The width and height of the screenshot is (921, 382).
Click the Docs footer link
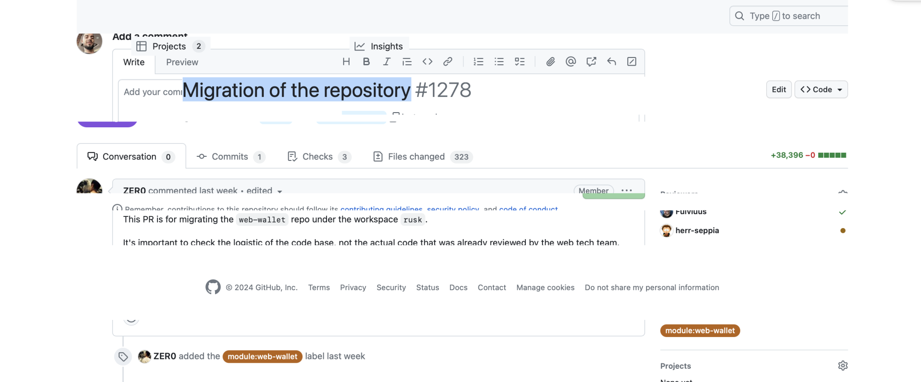[459, 288]
